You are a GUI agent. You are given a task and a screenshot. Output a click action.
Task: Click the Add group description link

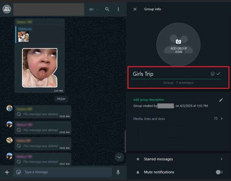(149, 100)
